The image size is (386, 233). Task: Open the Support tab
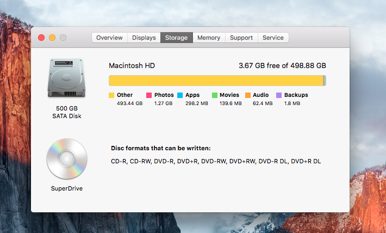pos(241,38)
